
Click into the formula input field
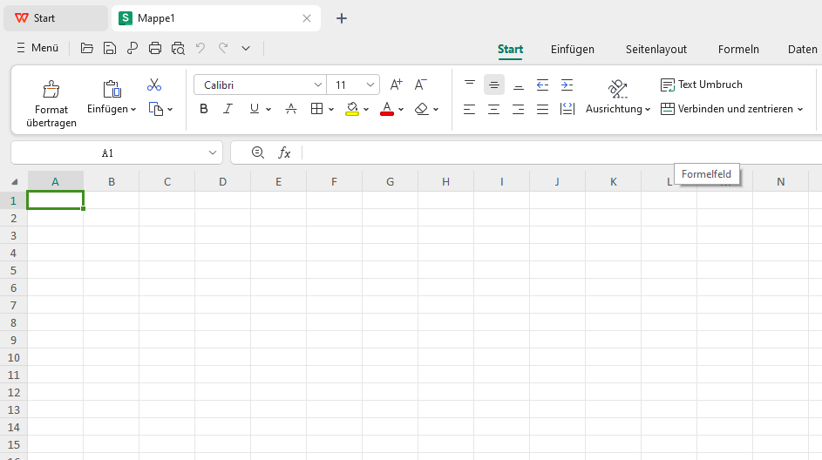562,152
